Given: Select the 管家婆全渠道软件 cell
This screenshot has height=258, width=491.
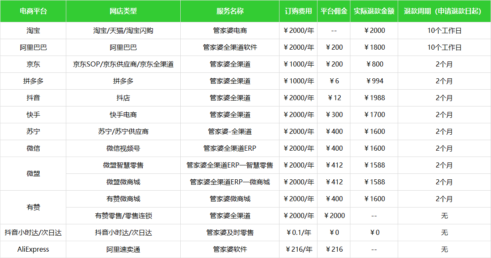Looking at the screenshot, I should click(x=230, y=48).
